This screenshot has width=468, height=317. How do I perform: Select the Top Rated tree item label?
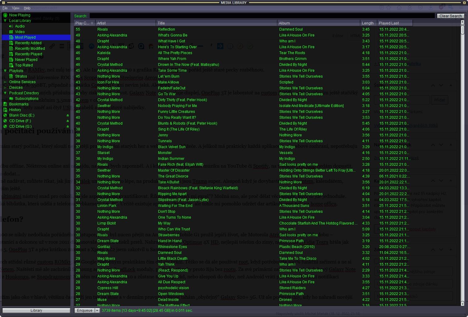[x=24, y=65]
